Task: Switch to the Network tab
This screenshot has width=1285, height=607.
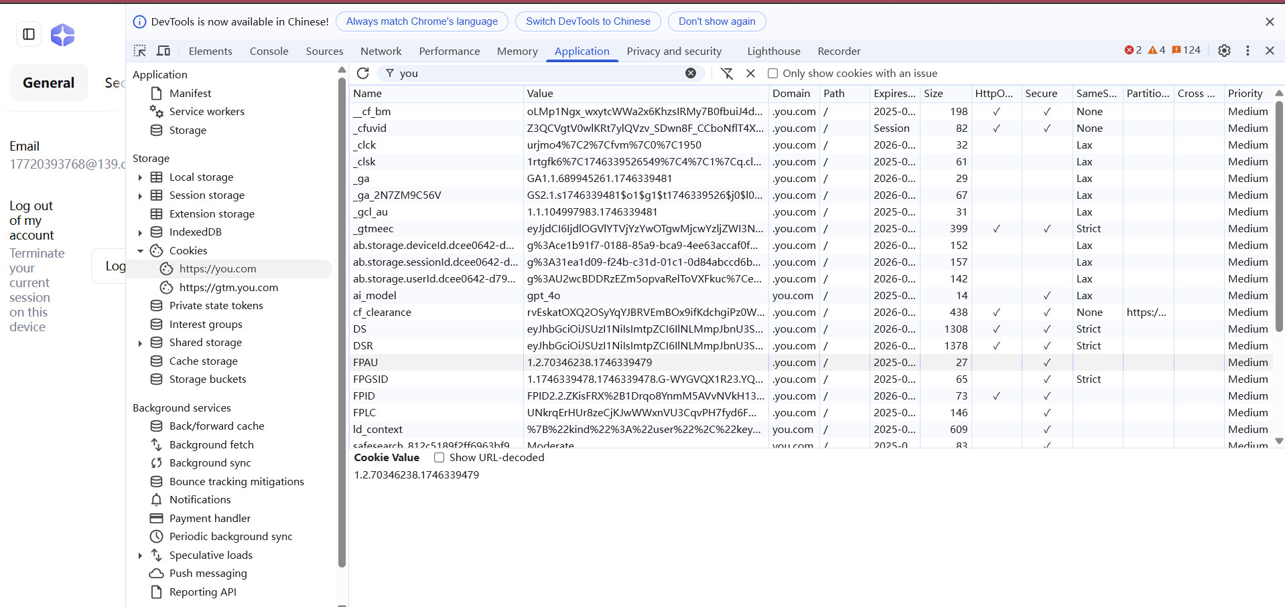Action: click(x=381, y=52)
